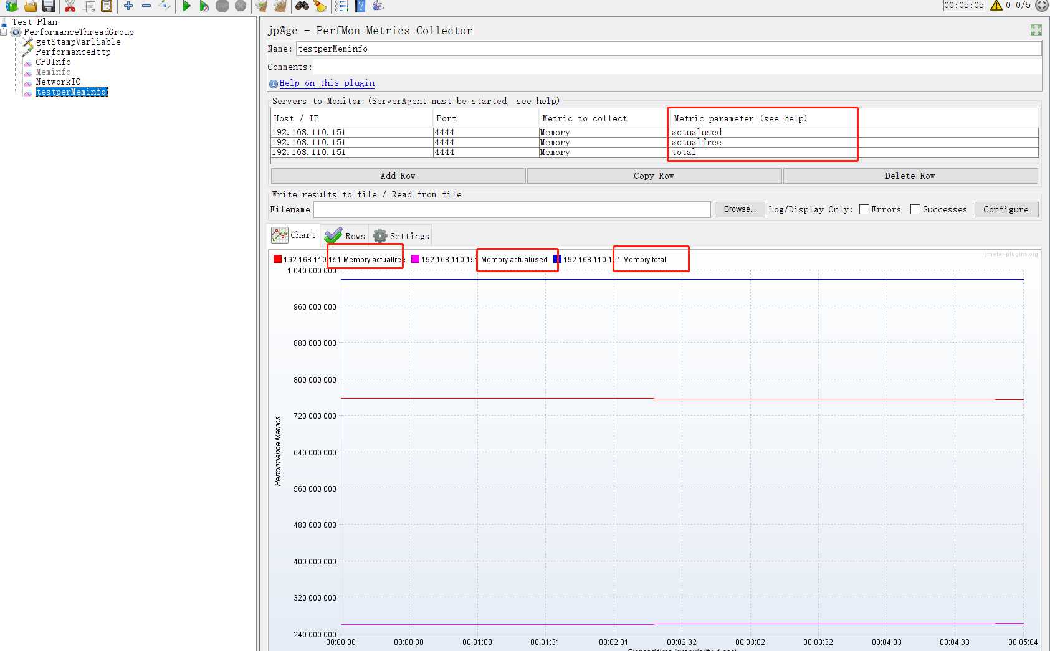The height and width of the screenshot is (651, 1050).
Task: Click the Copy Row button
Action: coord(654,176)
